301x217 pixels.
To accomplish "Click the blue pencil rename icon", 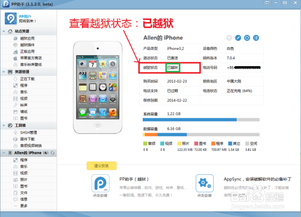I will click(x=238, y=38).
